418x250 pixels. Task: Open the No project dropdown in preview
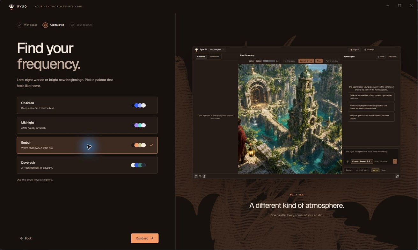click(217, 50)
